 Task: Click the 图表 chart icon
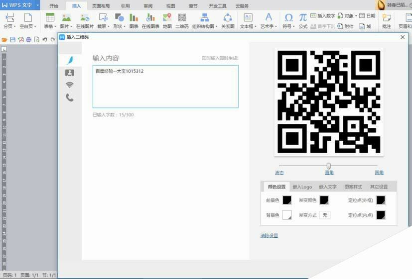click(134, 17)
